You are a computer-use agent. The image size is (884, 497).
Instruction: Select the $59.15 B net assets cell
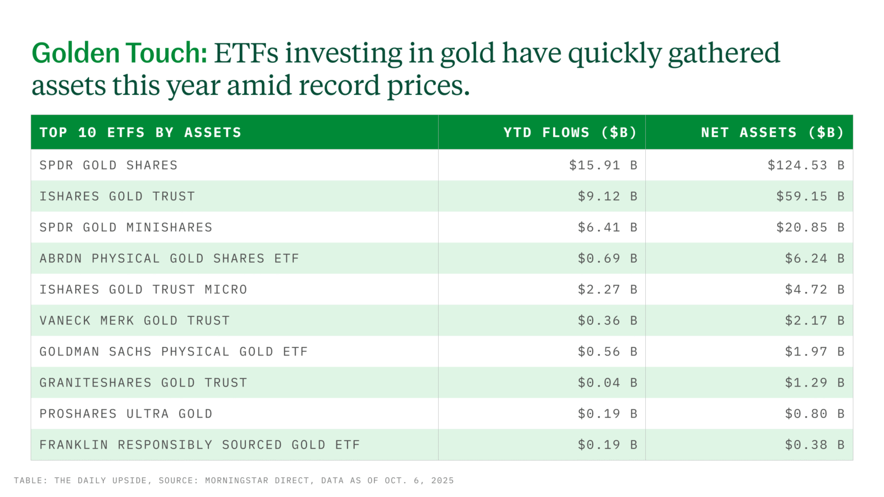810,196
